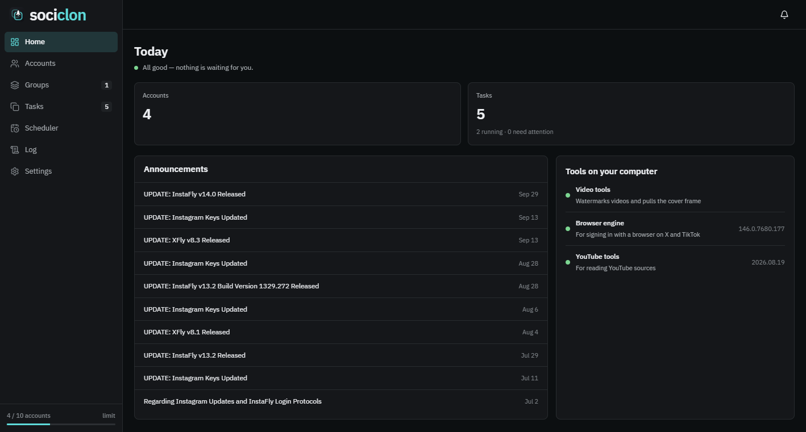Open Instagram Keys Updated announcement dated Aug 6
The height and width of the screenshot is (432, 806).
pyautogui.click(x=341, y=309)
